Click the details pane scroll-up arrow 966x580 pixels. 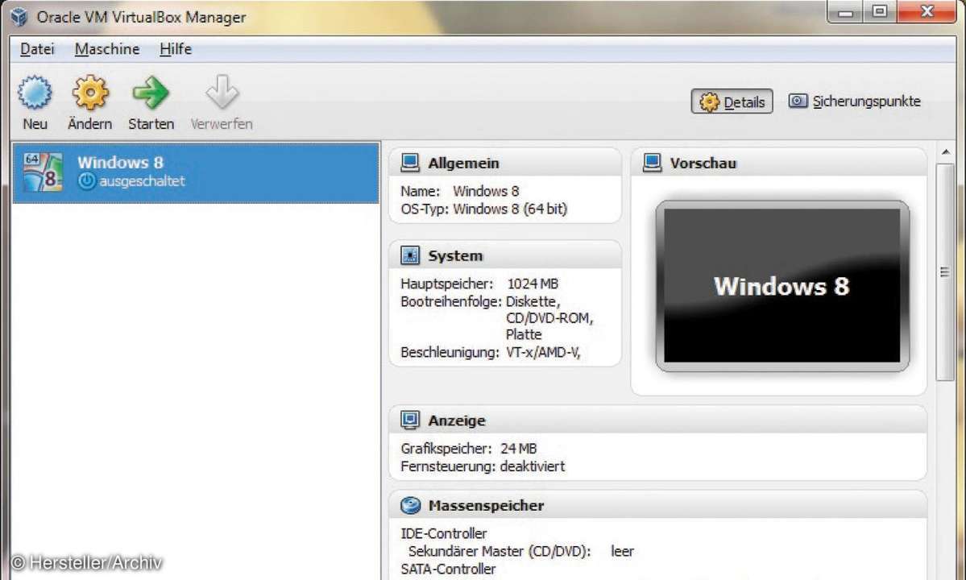[946, 152]
